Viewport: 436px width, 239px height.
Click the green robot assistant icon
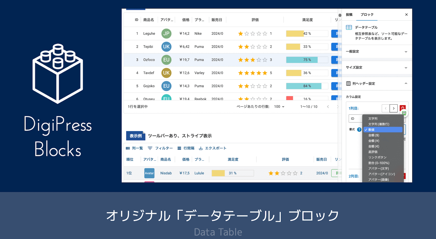point(404,113)
